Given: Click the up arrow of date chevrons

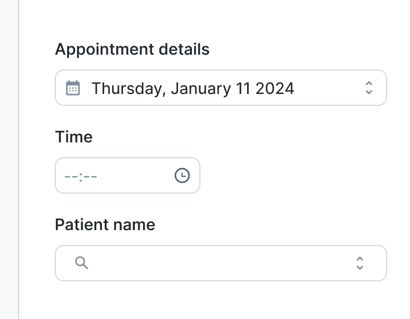Looking at the screenshot, I should (368, 84).
